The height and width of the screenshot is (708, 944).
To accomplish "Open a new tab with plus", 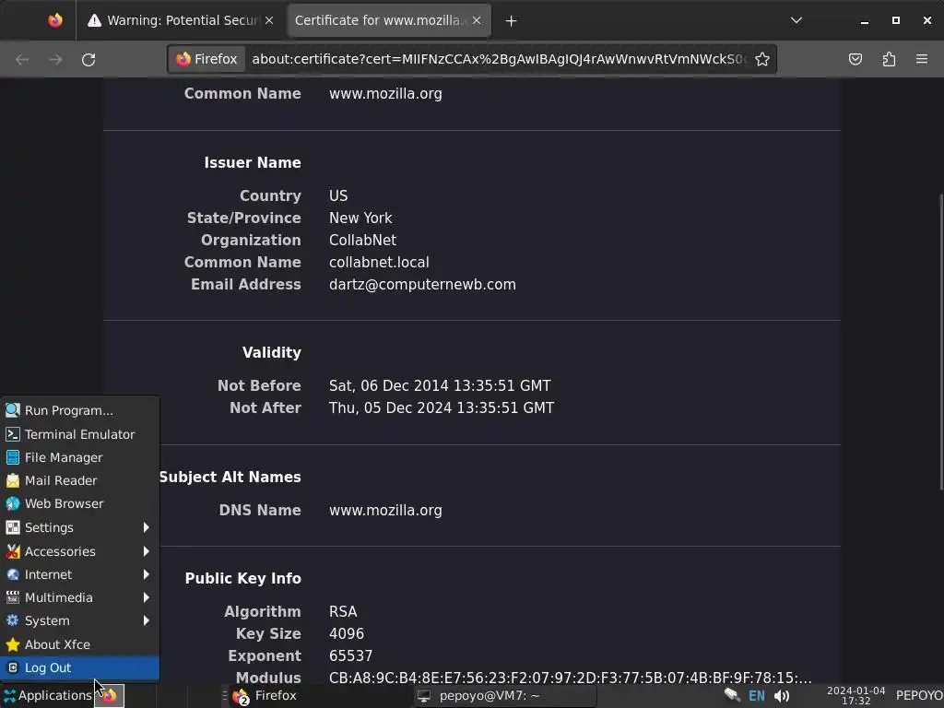I will pyautogui.click(x=511, y=21).
